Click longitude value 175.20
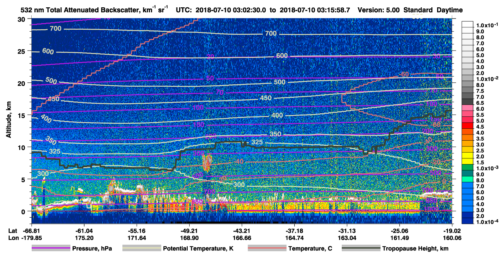 [84, 238]
